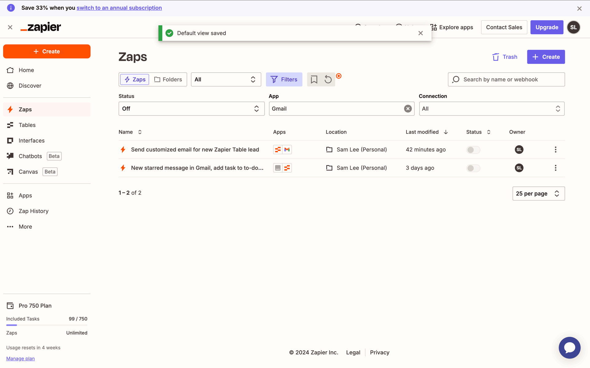Click the owner SL avatar in second row
Image resolution: width=590 pixels, height=368 pixels.
(x=519, y=168)
